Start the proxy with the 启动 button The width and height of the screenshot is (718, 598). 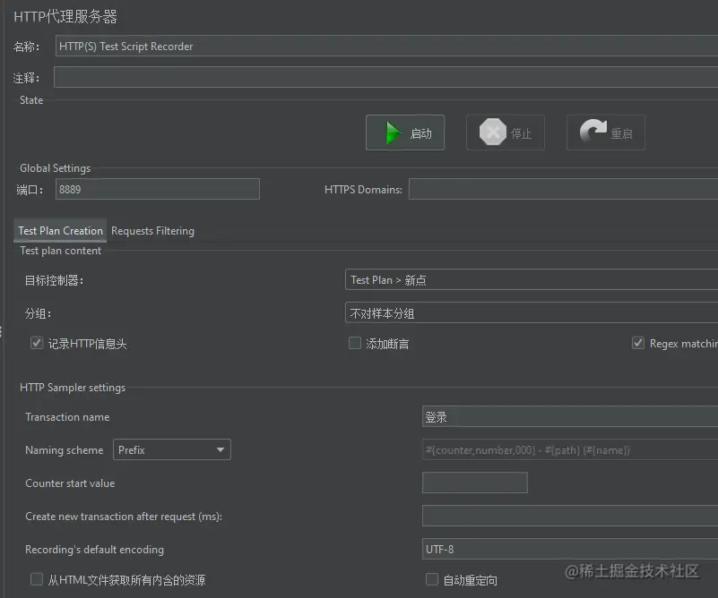[x=405, y=132]
